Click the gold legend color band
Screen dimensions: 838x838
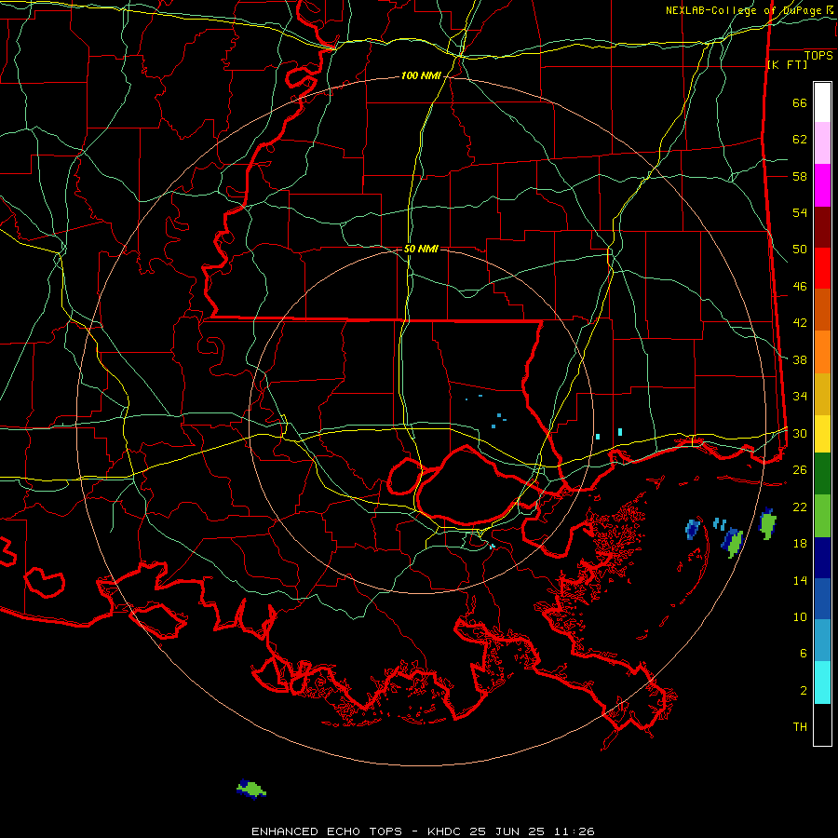(x=822, y=395)
